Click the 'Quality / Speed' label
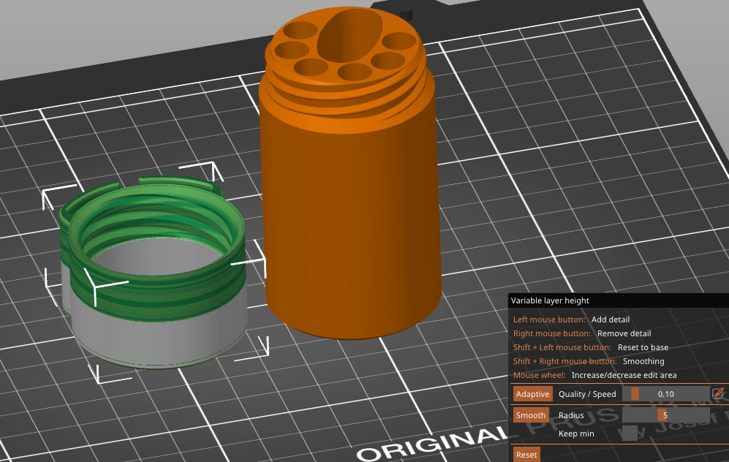 (x=587, y=394)
